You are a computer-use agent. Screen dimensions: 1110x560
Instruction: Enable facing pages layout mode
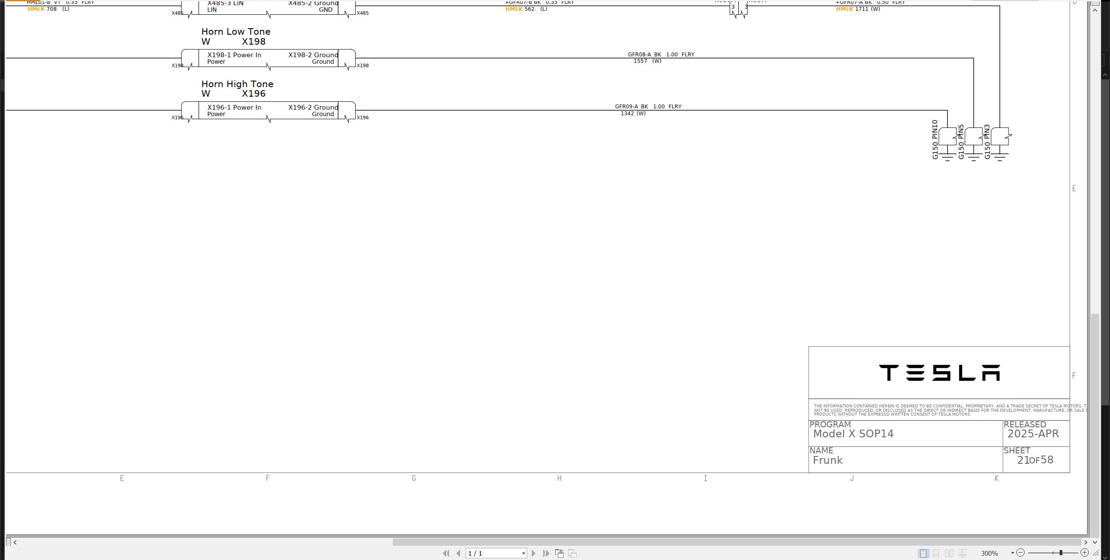pyautogui.click(x=949, y=553)
